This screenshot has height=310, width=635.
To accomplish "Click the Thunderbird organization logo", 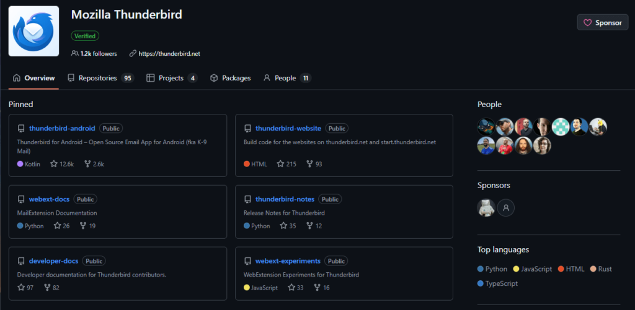I will pos(34,31).
